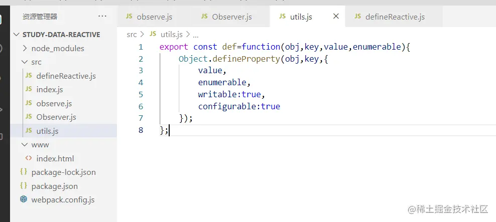This screenshot has height=222, width=496.
Task: Open package.json file
Action: (54, 186)
